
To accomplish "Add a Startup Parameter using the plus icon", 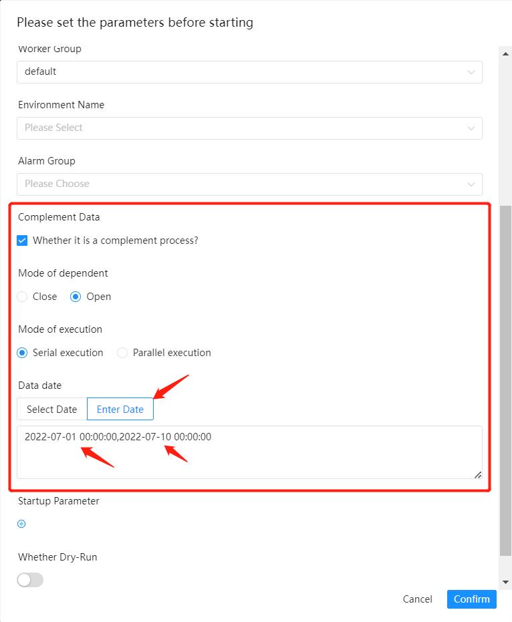I will click(21, 524).
